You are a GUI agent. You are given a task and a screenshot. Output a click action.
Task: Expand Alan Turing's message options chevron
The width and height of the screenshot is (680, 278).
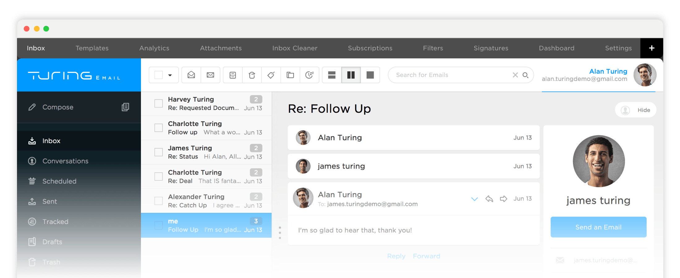pyautogui.click(x=474, y=199)
